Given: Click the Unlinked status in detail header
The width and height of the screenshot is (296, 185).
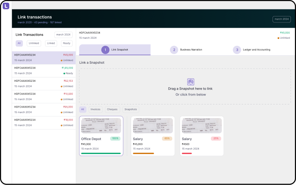Looking at the screenshot, I should tap(284, 38).
